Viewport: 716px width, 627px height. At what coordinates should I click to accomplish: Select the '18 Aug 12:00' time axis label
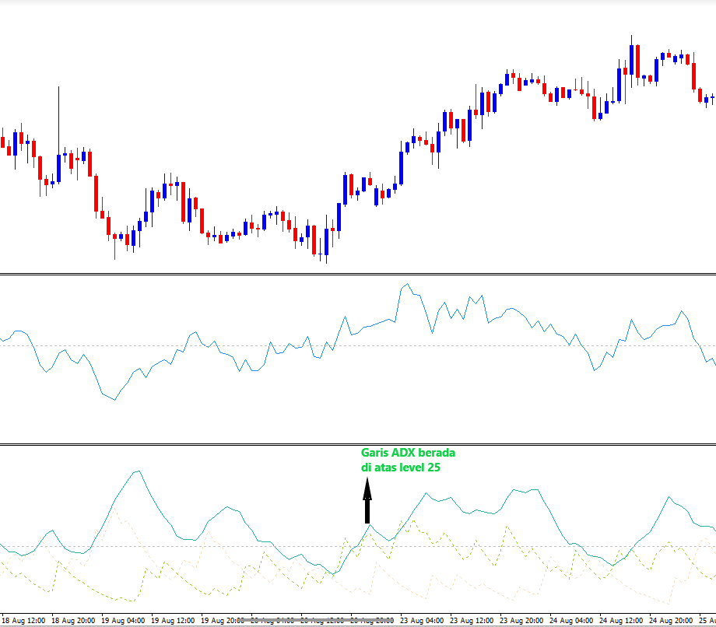(24, 621)
